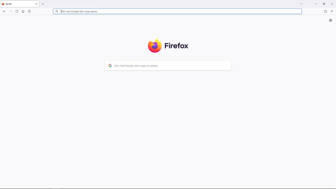Open the Firefox hamburger application menu
The width and height of the screenshot is (336, 189).
click(x=332, y=11)
